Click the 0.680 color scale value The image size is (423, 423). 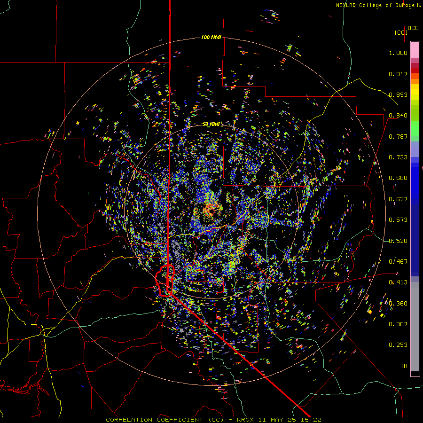click(398, 178)
